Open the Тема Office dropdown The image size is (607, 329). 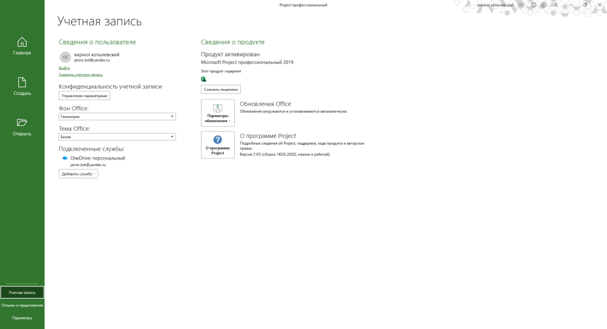[117, 136]
